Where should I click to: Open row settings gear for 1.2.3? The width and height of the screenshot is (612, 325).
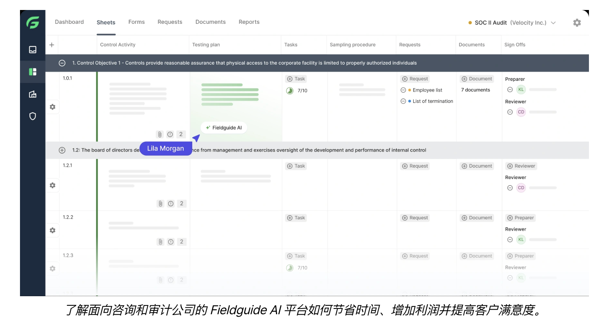pyautogui.click(x=53, y=269)
